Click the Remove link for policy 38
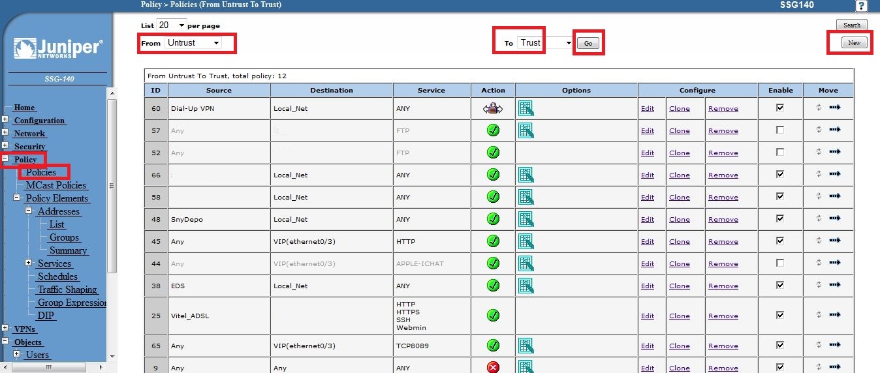 tap(723, 286)
